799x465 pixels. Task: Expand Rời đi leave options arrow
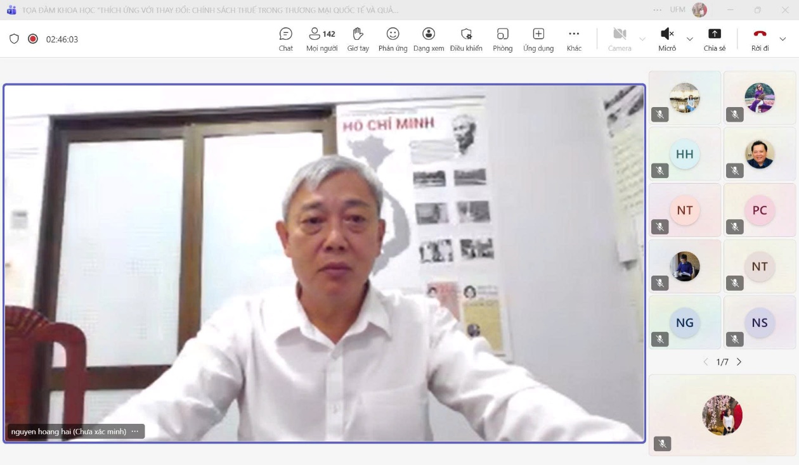783,39
